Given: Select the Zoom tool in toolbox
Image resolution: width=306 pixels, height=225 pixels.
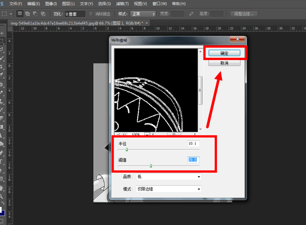Looking at the screenshot, I should tap(2, 196).
